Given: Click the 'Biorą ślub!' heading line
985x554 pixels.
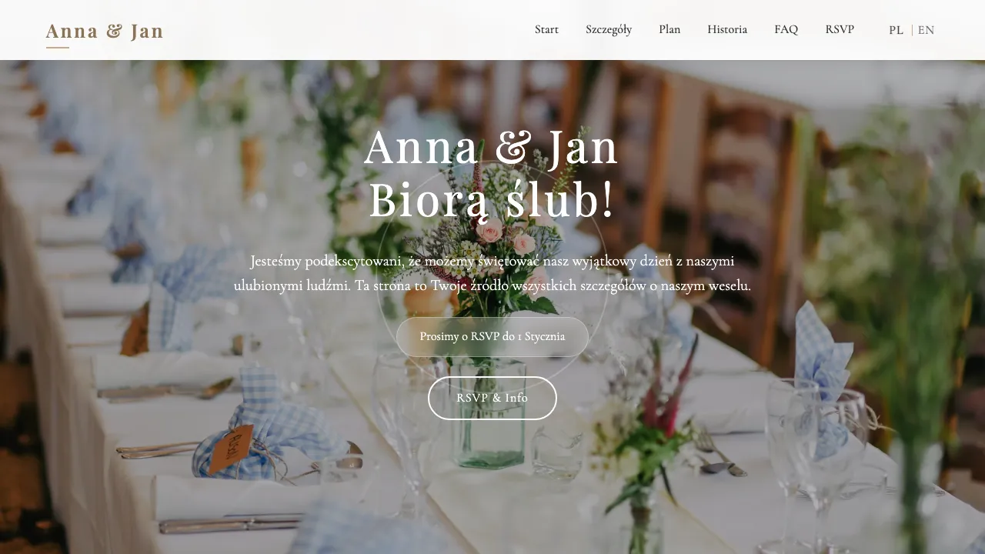Looking at the screenshot, I should point(492,202).
